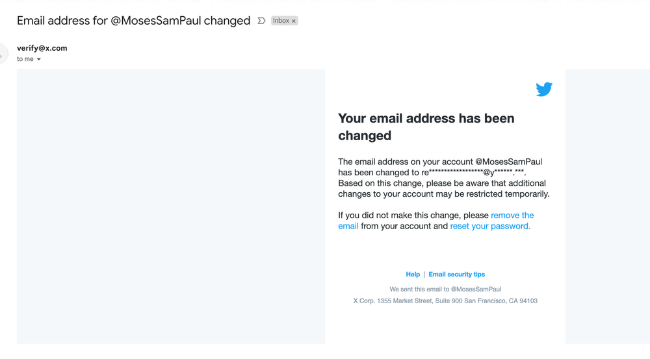This screenshot has width=650, height=359.
Task: Remove the Inbox label with its x
Action: tap(294, 21)
